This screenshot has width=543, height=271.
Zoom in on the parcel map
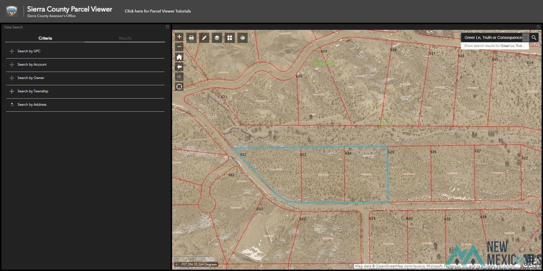click(x=179, y=37)
